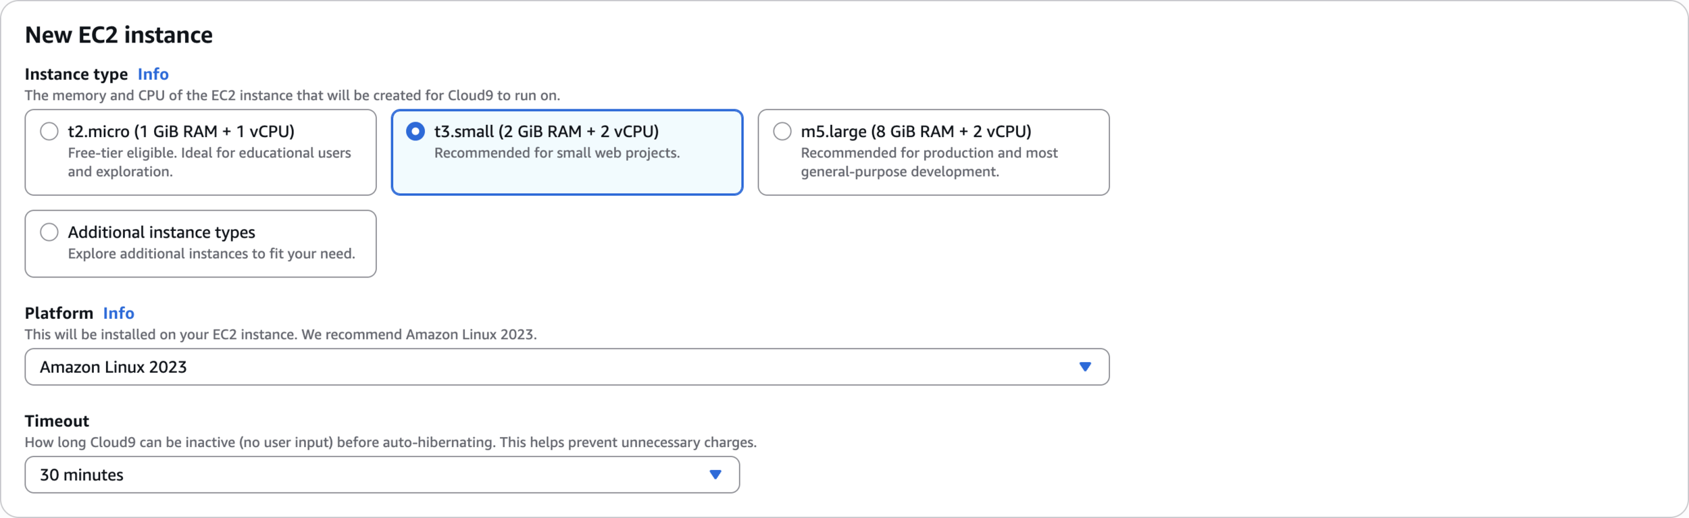The image size is (1689, 518).
Task: Select the t2.micro instance type radio button
Action: pos(49,131)
